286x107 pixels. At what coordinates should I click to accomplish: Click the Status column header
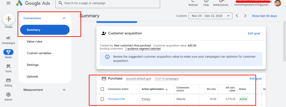tap(242, 89)
